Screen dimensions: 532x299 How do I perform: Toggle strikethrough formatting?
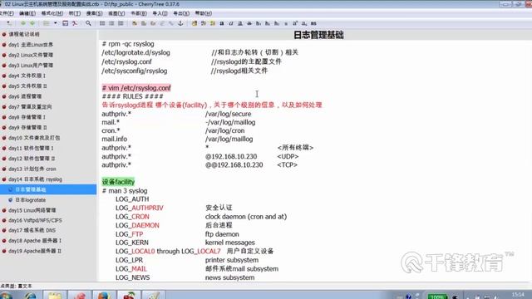coord(249,23)
